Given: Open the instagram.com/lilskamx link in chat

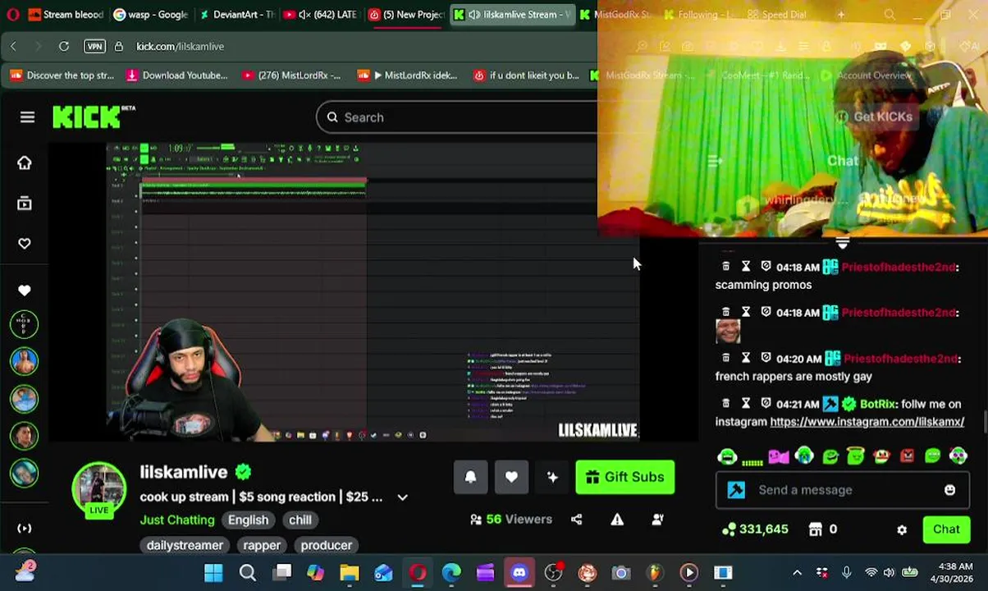Looking at the screenshot, I should [x=867, y=422].
